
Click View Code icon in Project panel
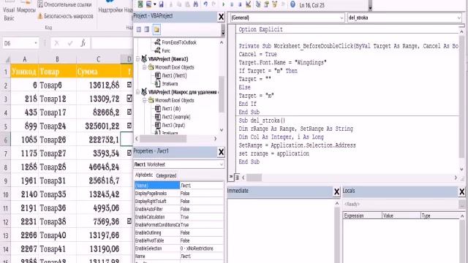tap(139, 29)
